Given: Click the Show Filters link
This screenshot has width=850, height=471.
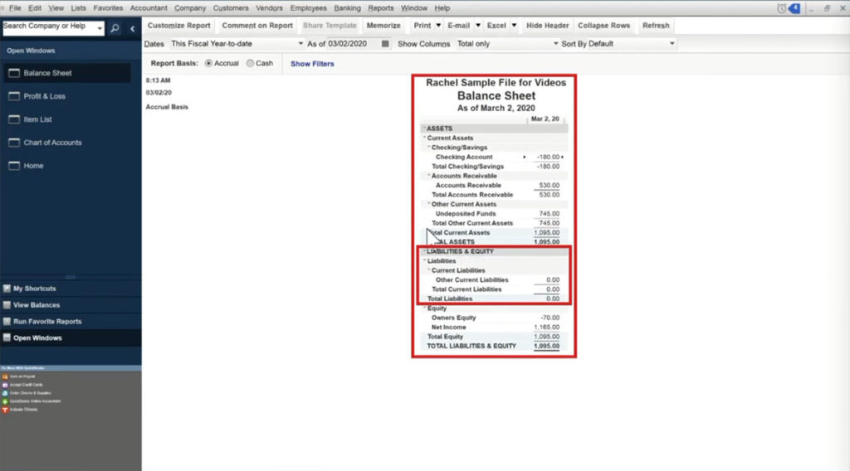Looking at the screenshot, I should (x=312, y=64).
